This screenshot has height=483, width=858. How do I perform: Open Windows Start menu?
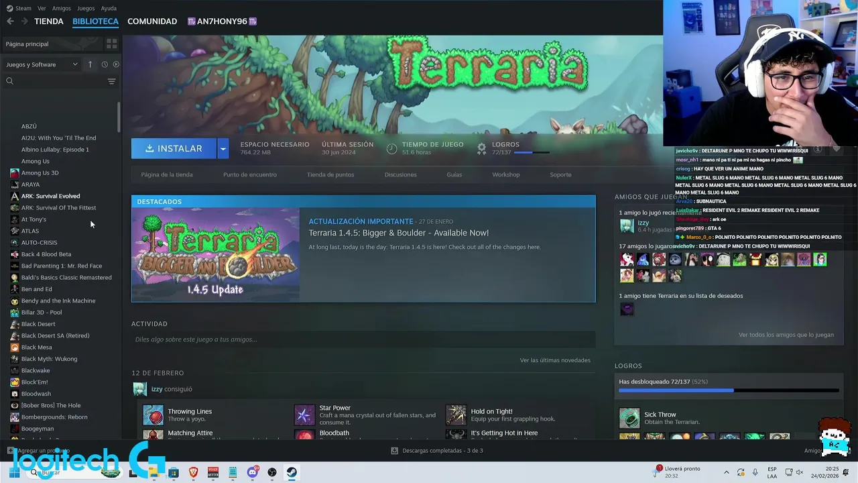[x=13, y=472]
